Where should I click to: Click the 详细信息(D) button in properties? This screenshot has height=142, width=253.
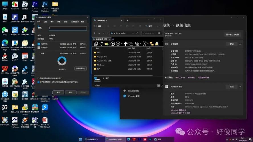pyautogui.click(x=81, y=68)
